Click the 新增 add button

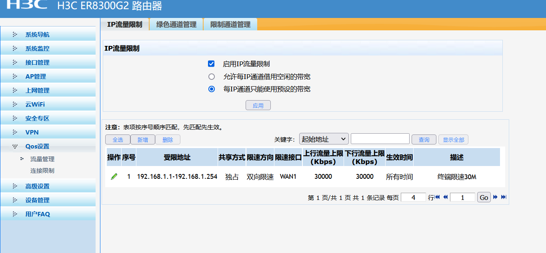143,140
